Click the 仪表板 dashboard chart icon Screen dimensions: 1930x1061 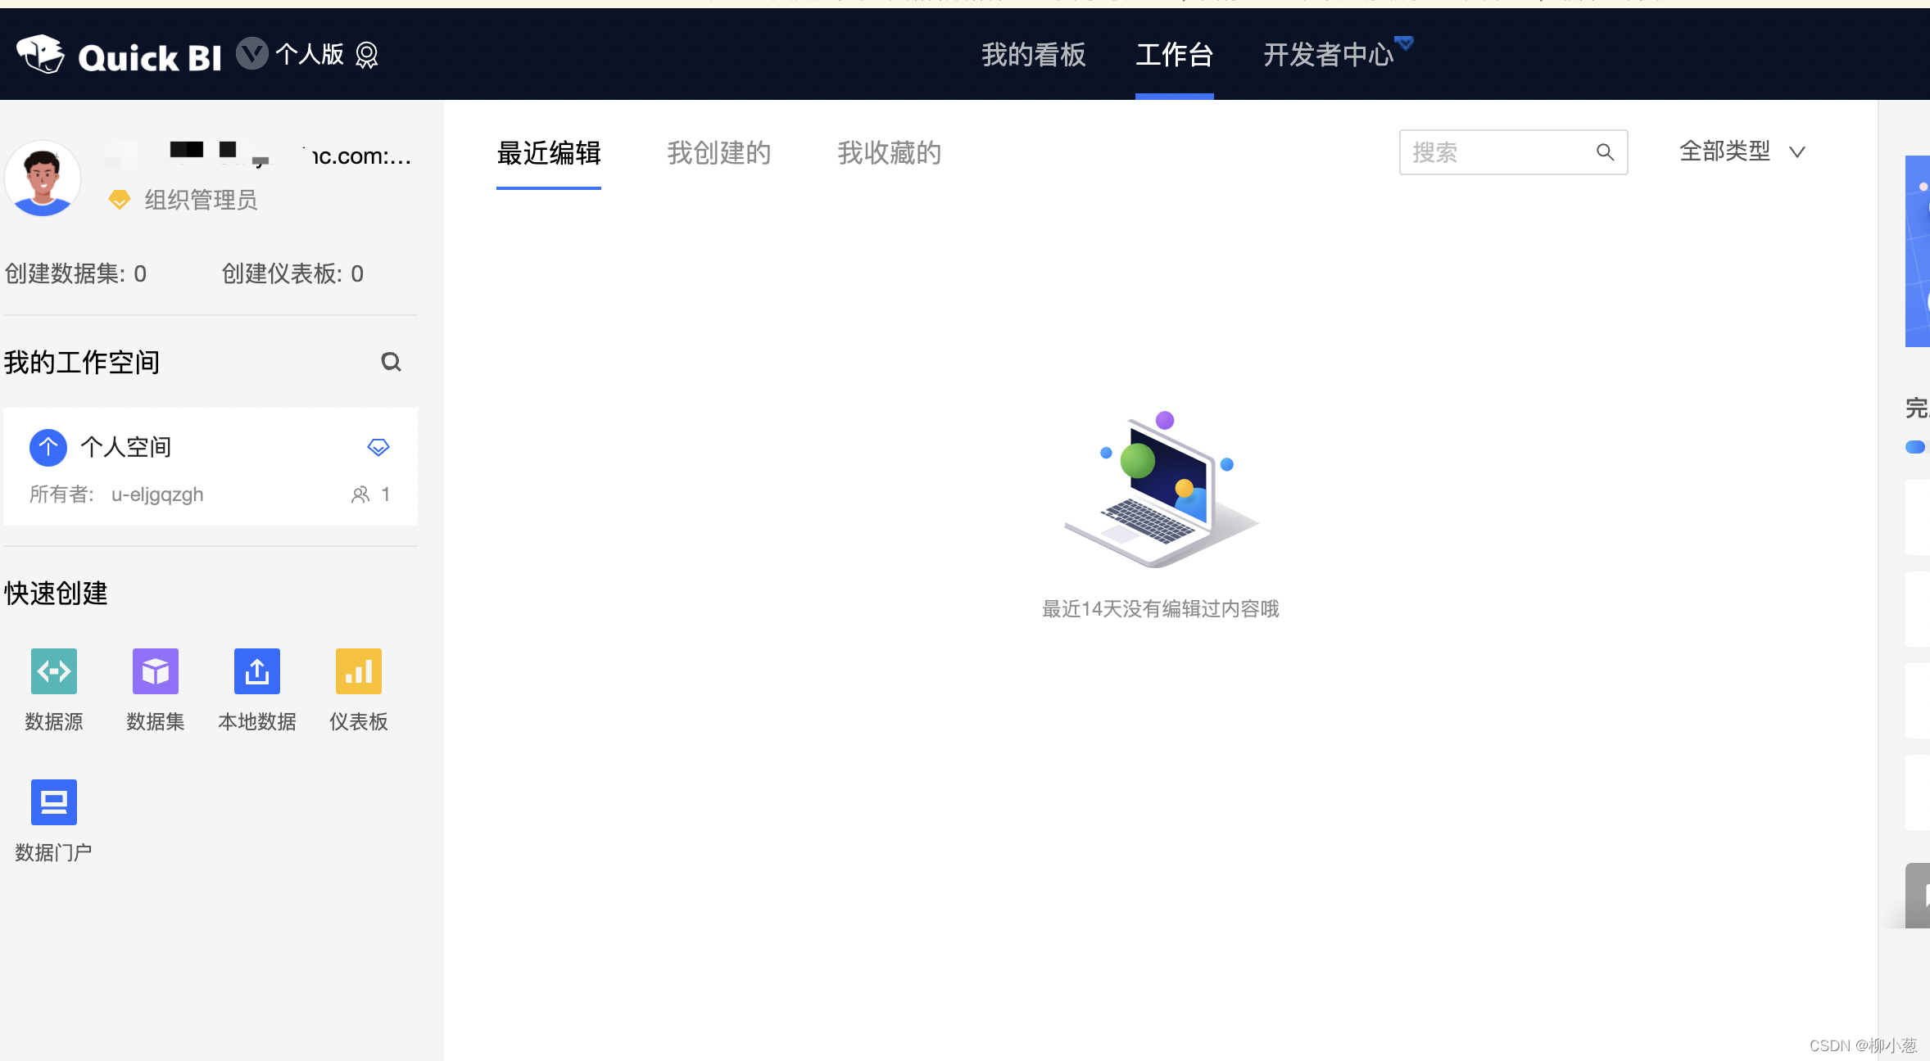pyautogui.click(x=359, y=671)
